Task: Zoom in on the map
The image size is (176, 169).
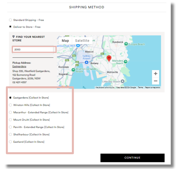Action: (x=156, y=74)
